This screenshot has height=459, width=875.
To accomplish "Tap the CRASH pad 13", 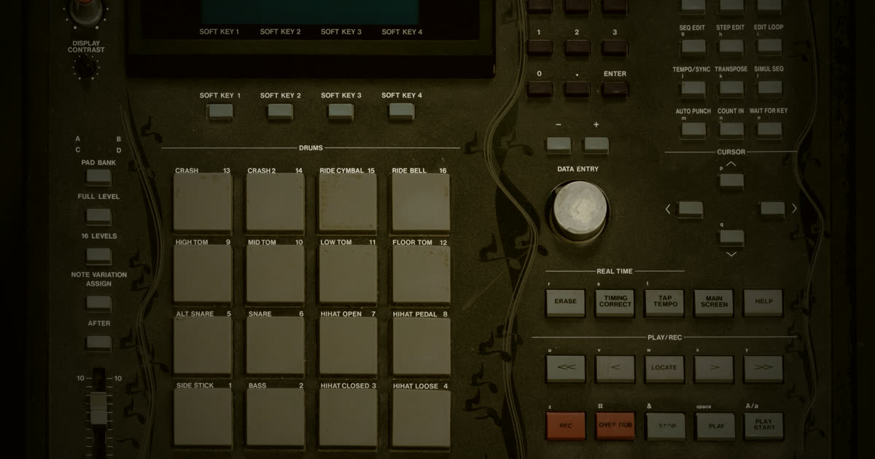I will 203,203.
